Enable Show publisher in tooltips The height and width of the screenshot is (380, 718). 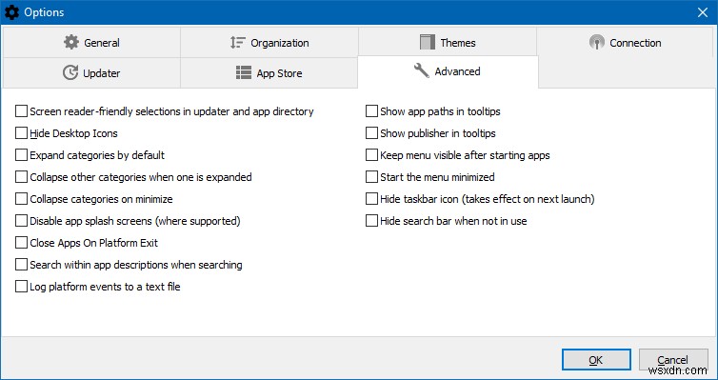pos(371,133)
